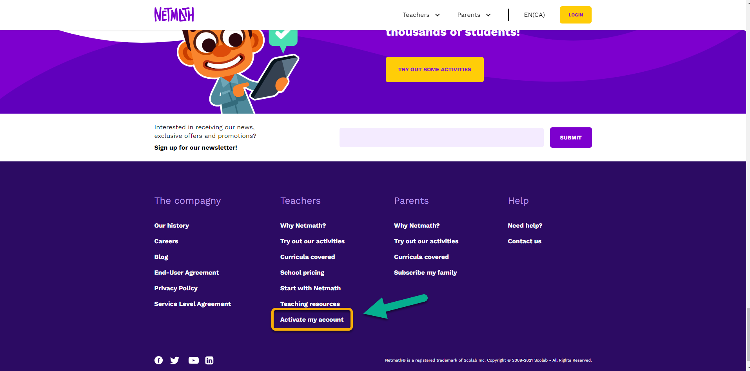The width and height of the screenshot is (750, 371).
Task: Click the 'Help' footer column heading
Action: 518,201
